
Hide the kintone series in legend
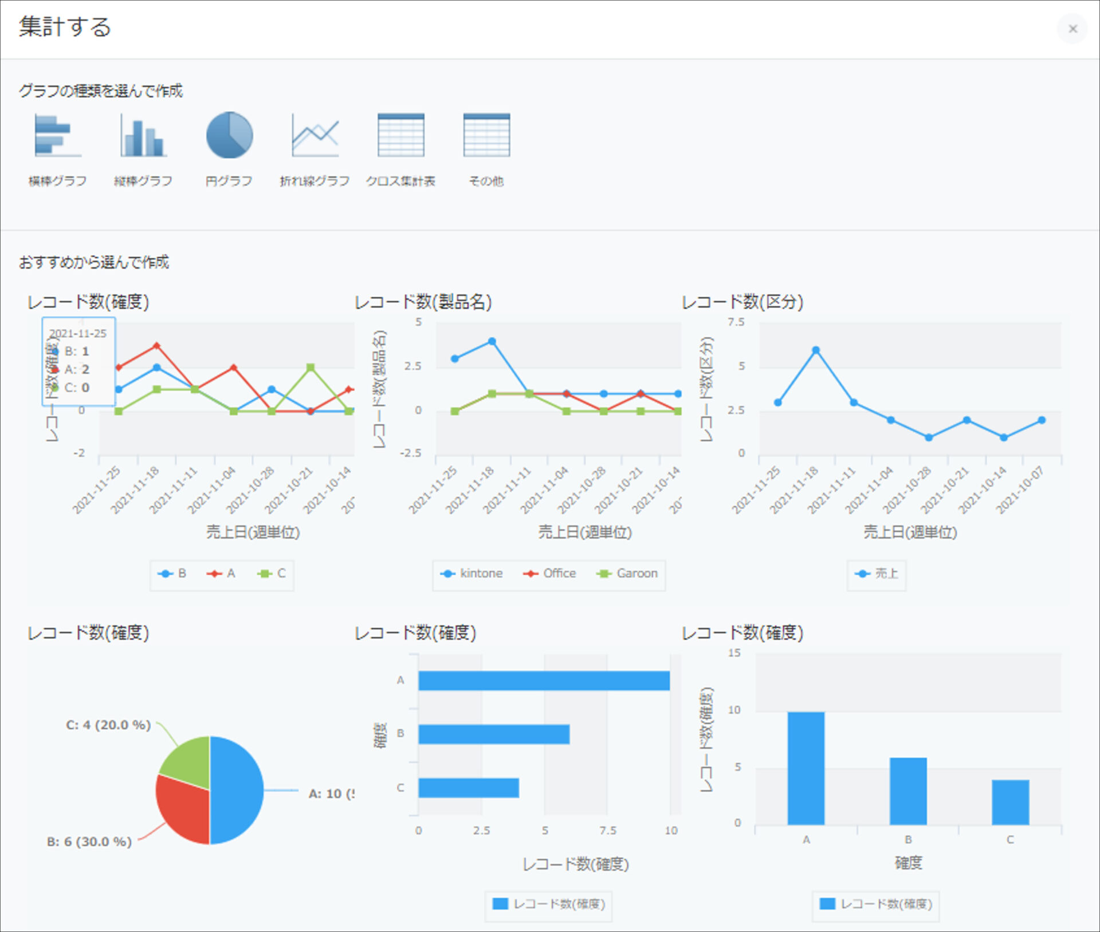pos(472,573)
